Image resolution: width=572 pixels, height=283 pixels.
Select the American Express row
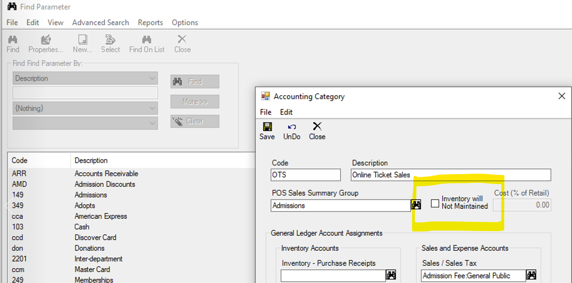coord(132,216)
